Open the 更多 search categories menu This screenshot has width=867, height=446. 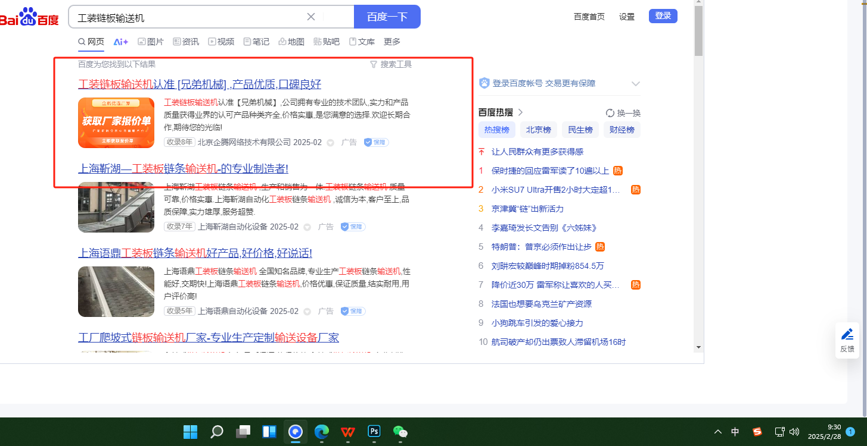click(392, 42)
